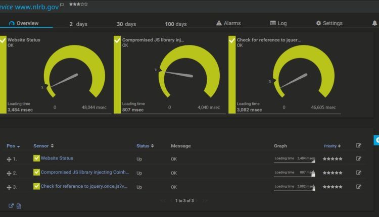The height and width of the screenshot is (217, 379).
Task: Click the export file icon below table
Action: tap(19, 206)
